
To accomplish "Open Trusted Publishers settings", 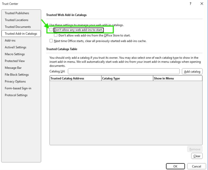I will pos(17,13).
